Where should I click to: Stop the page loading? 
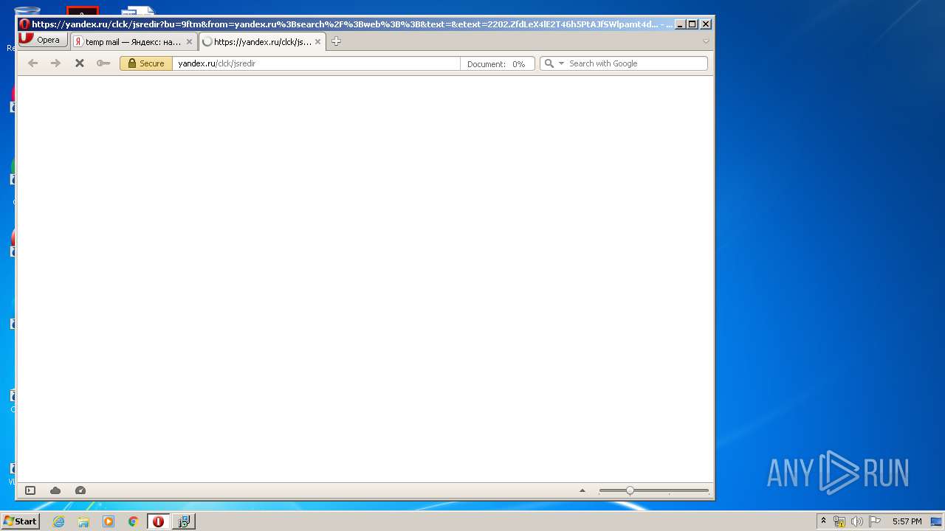79,63
